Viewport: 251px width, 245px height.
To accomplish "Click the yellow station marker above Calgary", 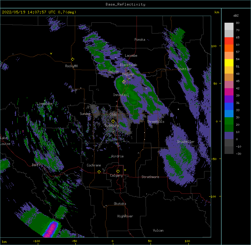I will [118, 171].
